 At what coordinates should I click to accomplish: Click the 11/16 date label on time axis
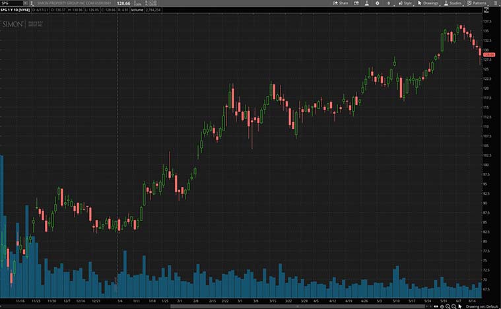click(20, 301)
